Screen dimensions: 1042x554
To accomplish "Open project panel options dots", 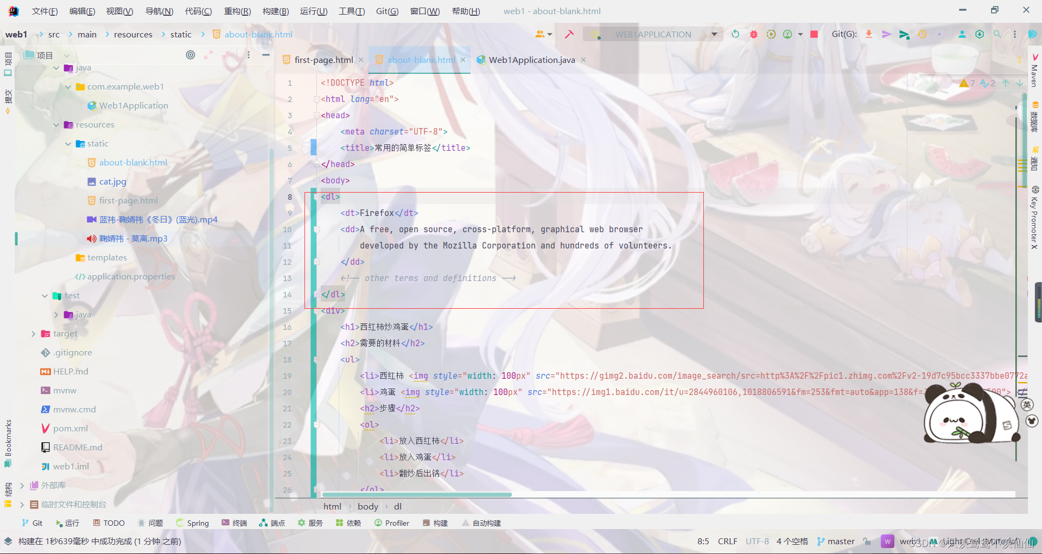I will click(248, 55).
